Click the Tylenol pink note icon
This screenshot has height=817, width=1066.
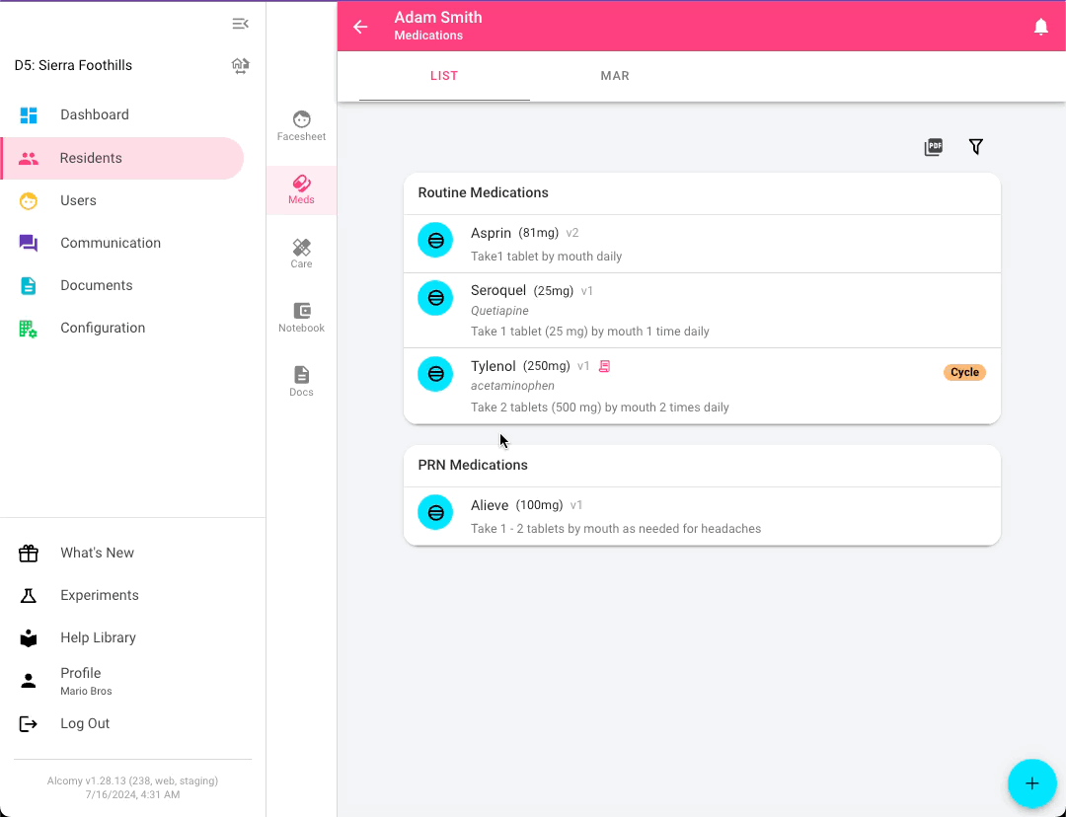(x=604, y=366)
